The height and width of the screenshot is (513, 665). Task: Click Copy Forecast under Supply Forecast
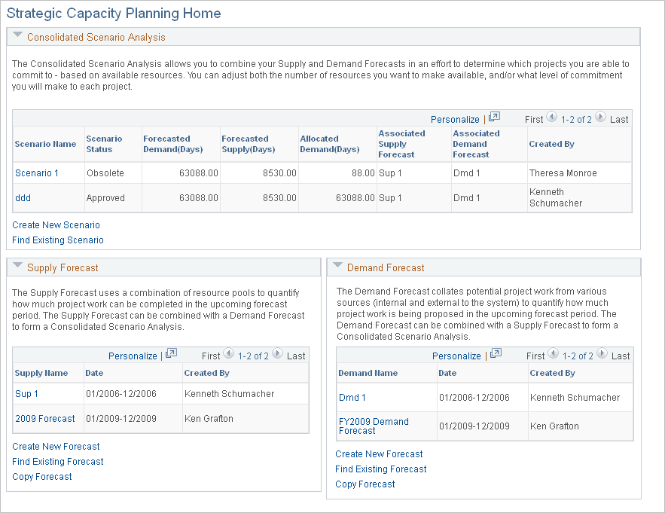point(41,476)
